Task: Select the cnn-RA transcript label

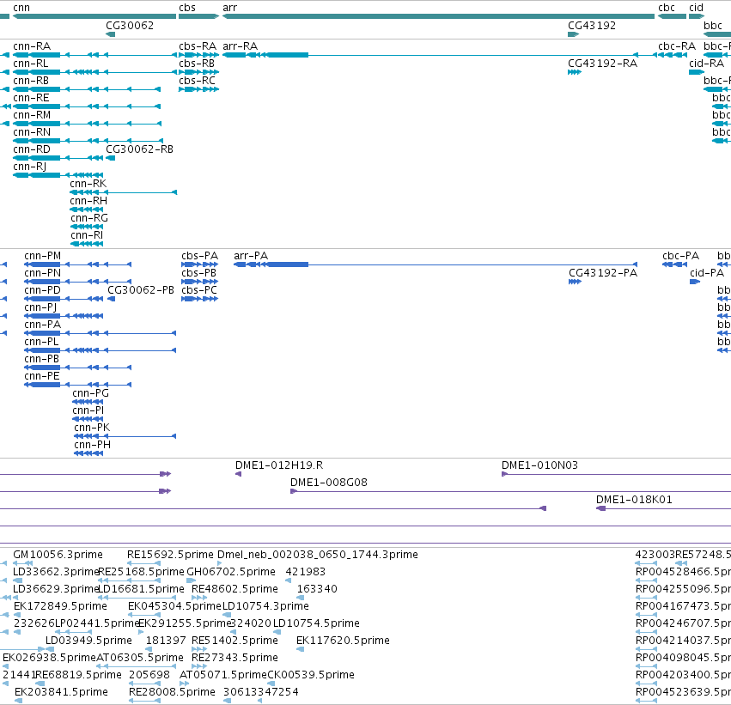Action: point(32,46)
